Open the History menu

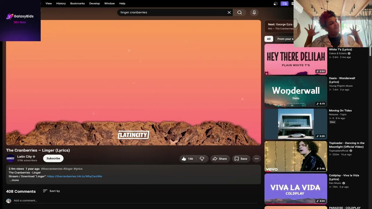click(61, 3)
